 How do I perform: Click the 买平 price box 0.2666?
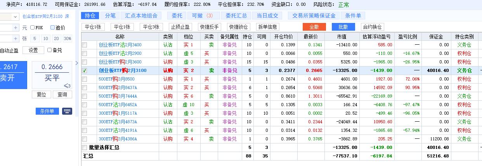pos(52,72)
